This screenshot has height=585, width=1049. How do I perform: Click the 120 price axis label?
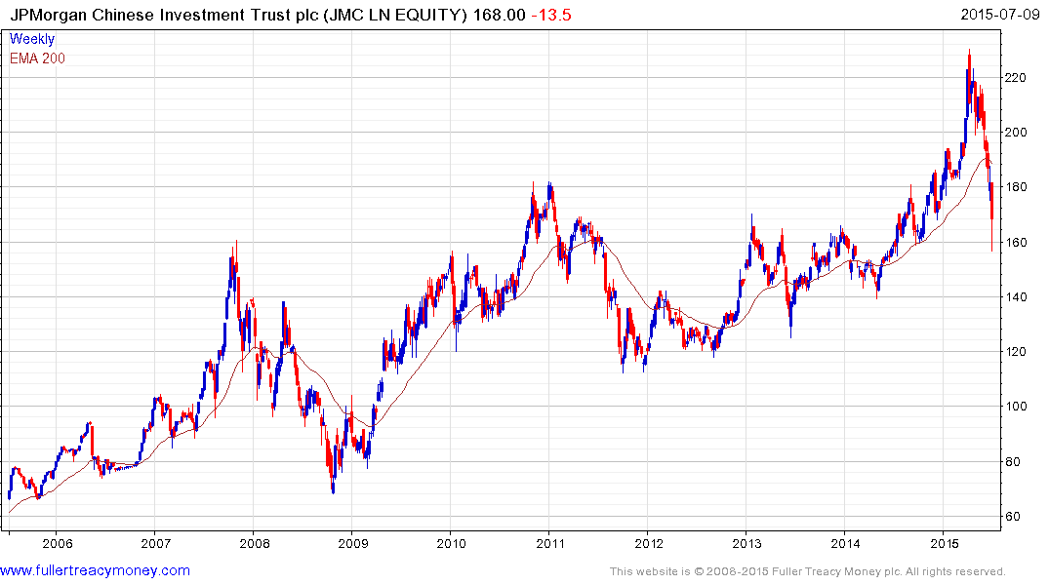pos(1016,352)
